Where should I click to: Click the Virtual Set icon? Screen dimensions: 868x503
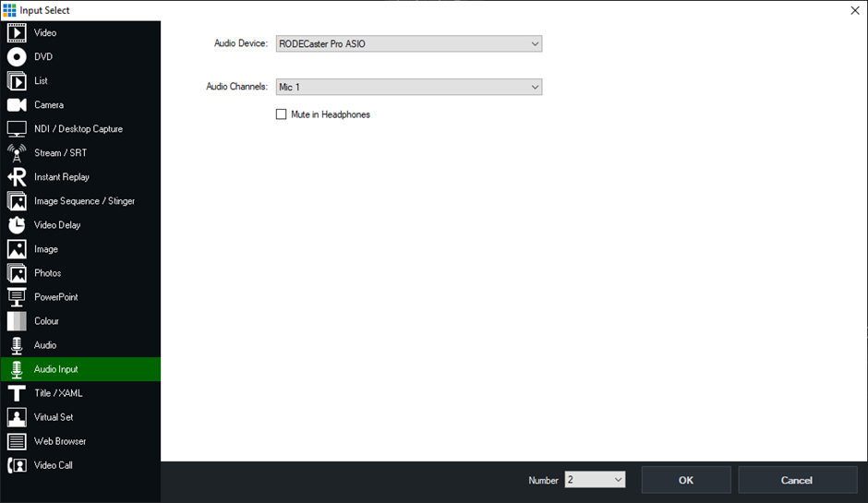17,417
